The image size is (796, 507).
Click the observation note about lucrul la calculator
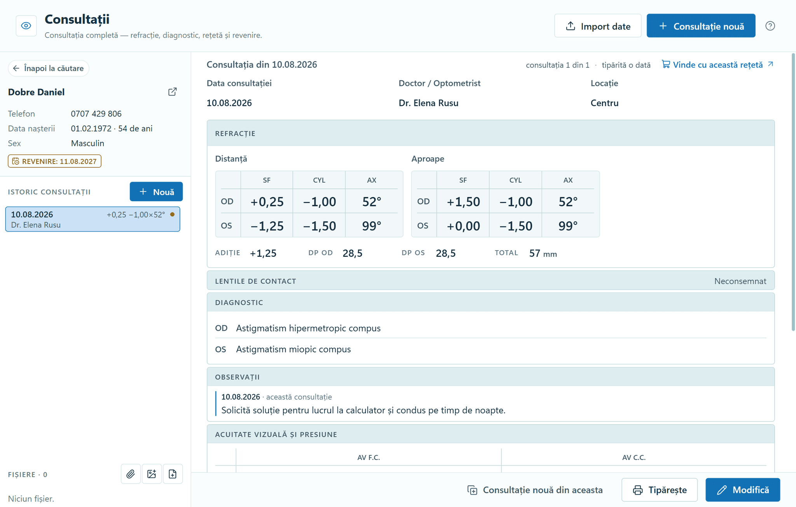[x=363, y=410]
